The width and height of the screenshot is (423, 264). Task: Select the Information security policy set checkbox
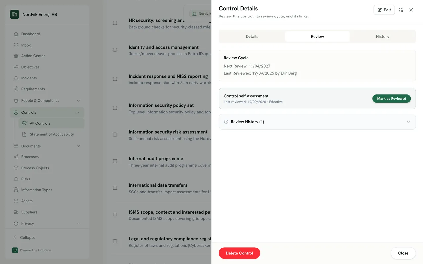pyautogui.click(x=115, y=108)
